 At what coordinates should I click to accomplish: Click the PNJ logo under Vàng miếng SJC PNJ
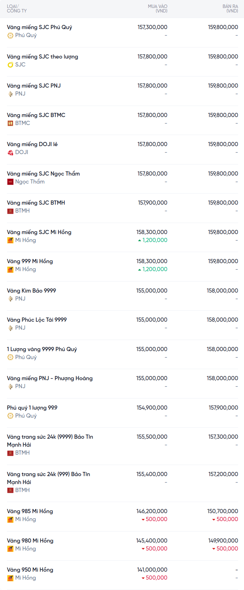pyautogui.click(x=10, y=94)
